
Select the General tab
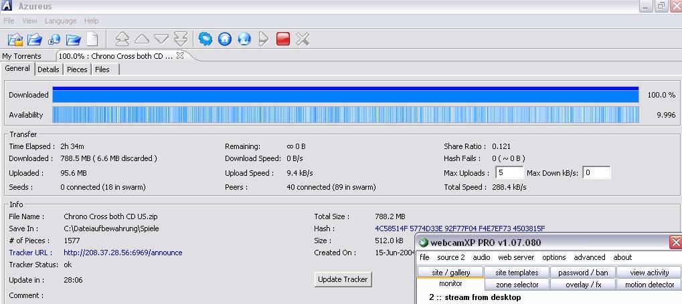(x=17, y=69)
